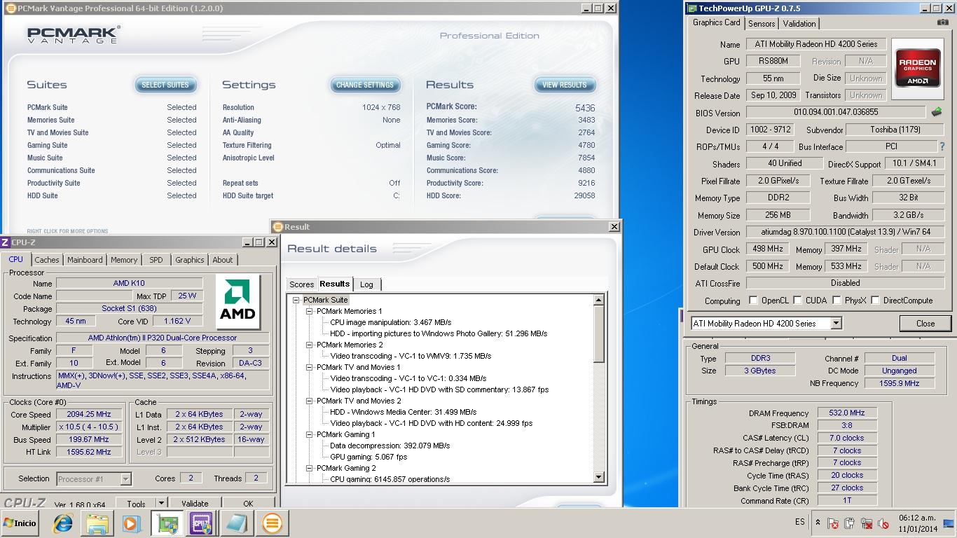Toggle the CUDA checkbox
The width and height of the screenshot is (957, 538).
point(797,301)
